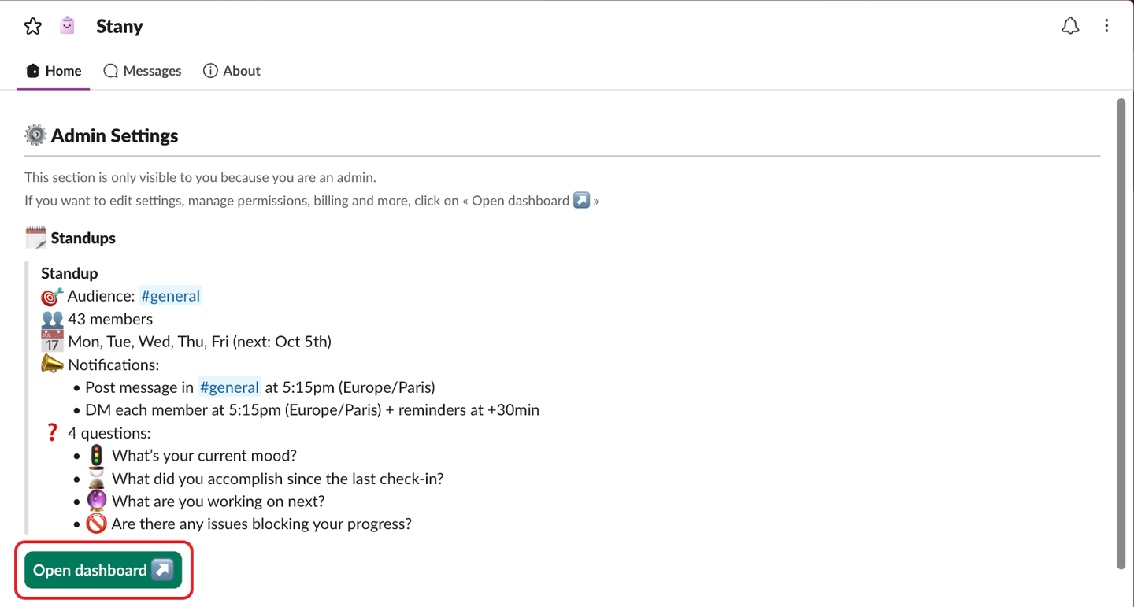Click "What's your current mood?" question
Image resolution: width=1134 pixels, height=607 pixels.
[204, 456]
